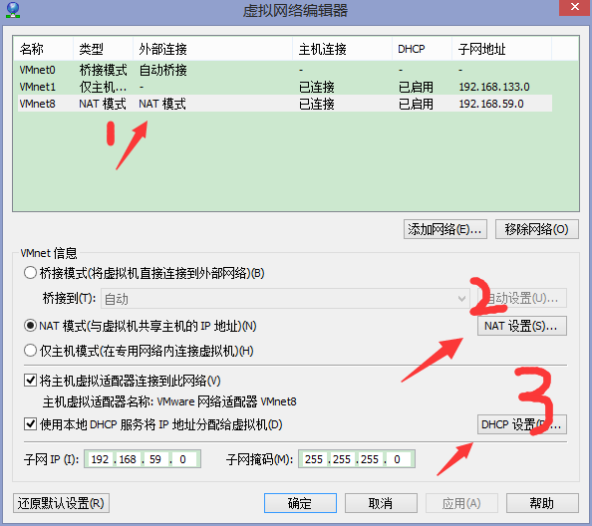Image resolution: width=592 pixels, height=526 pixels.
Task: Sort by the 子网地址 column header
Action: click(501, 49)
